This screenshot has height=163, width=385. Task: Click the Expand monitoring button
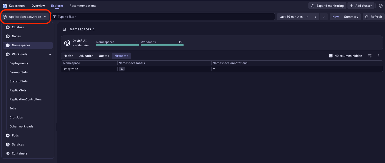click(x=327, y=6)
